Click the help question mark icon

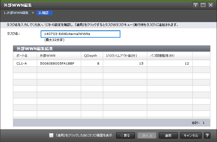click(x=207, y=135)
